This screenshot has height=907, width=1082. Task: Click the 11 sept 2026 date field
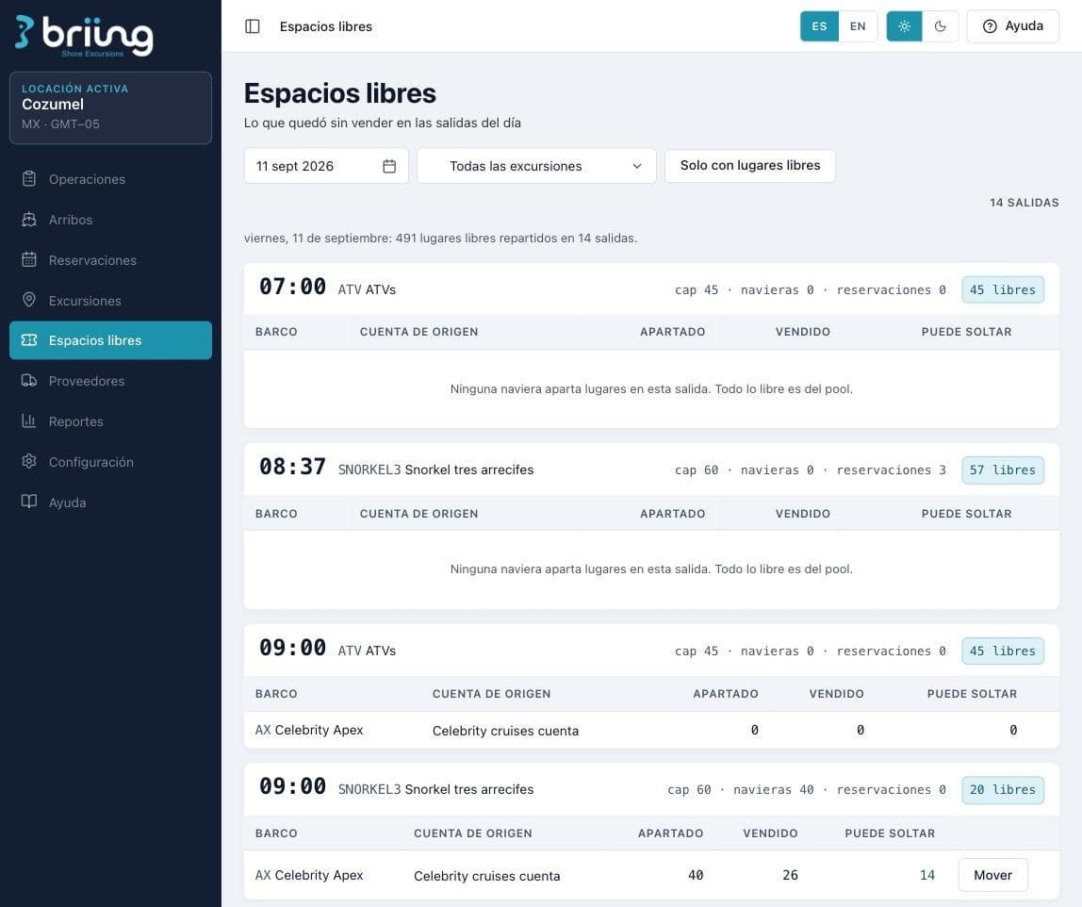pos(326,166)
